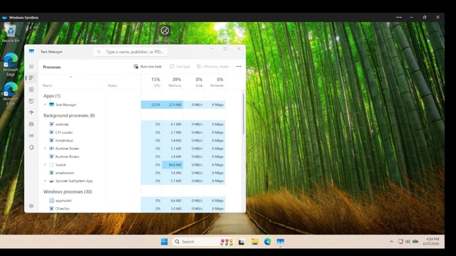Click the sort chevron above the Name column
Image resolution: width=456 pixels, height=256 pixels.
pyautogui.click(x=71, y=77)
